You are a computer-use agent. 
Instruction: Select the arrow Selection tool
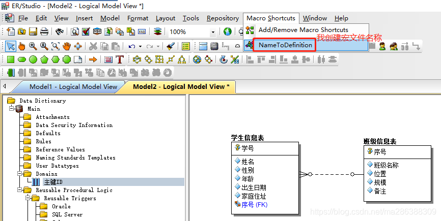[11, 46]
